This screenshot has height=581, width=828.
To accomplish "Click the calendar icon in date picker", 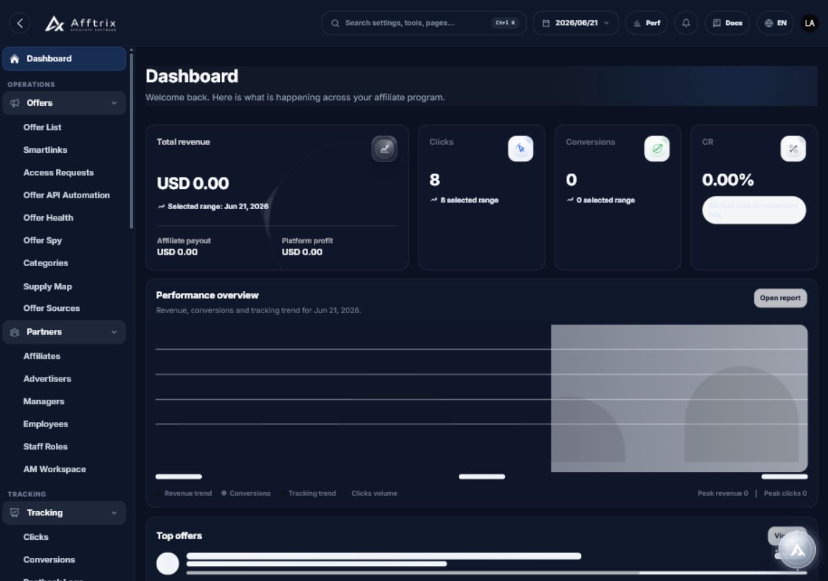I will click(x=545, y=23).
